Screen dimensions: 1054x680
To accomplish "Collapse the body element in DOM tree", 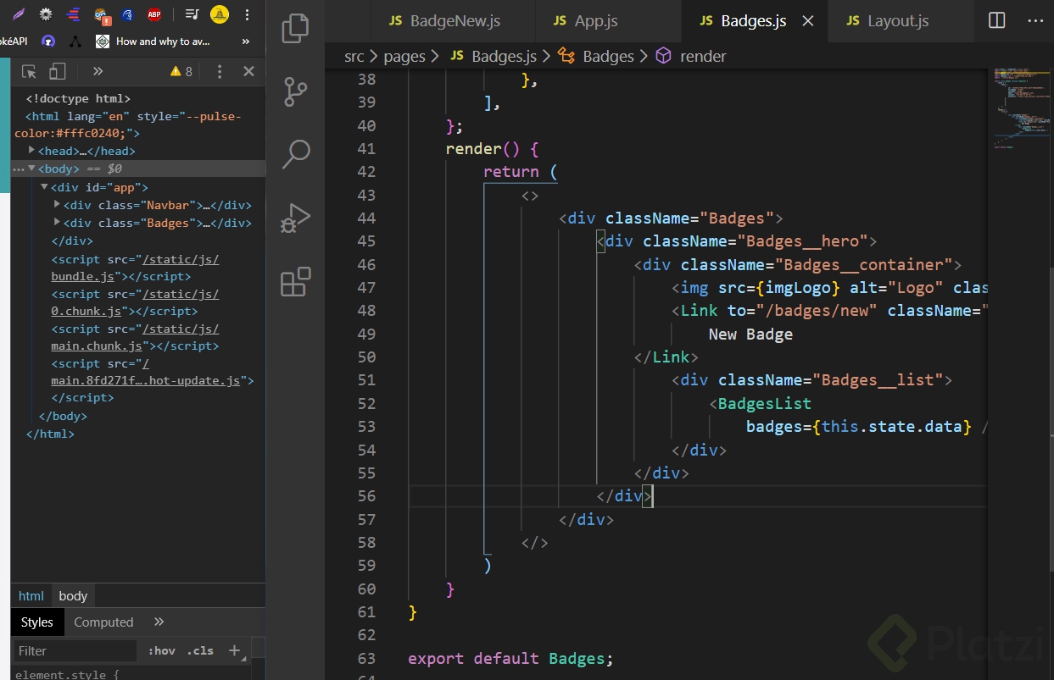I will (31, 169).
